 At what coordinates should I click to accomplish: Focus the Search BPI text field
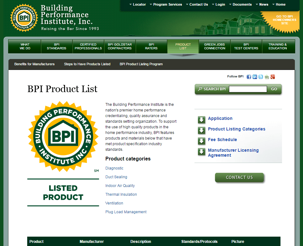pos(248,89)
